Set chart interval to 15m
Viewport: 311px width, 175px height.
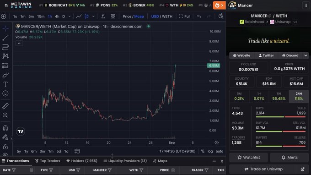[41, 16]
